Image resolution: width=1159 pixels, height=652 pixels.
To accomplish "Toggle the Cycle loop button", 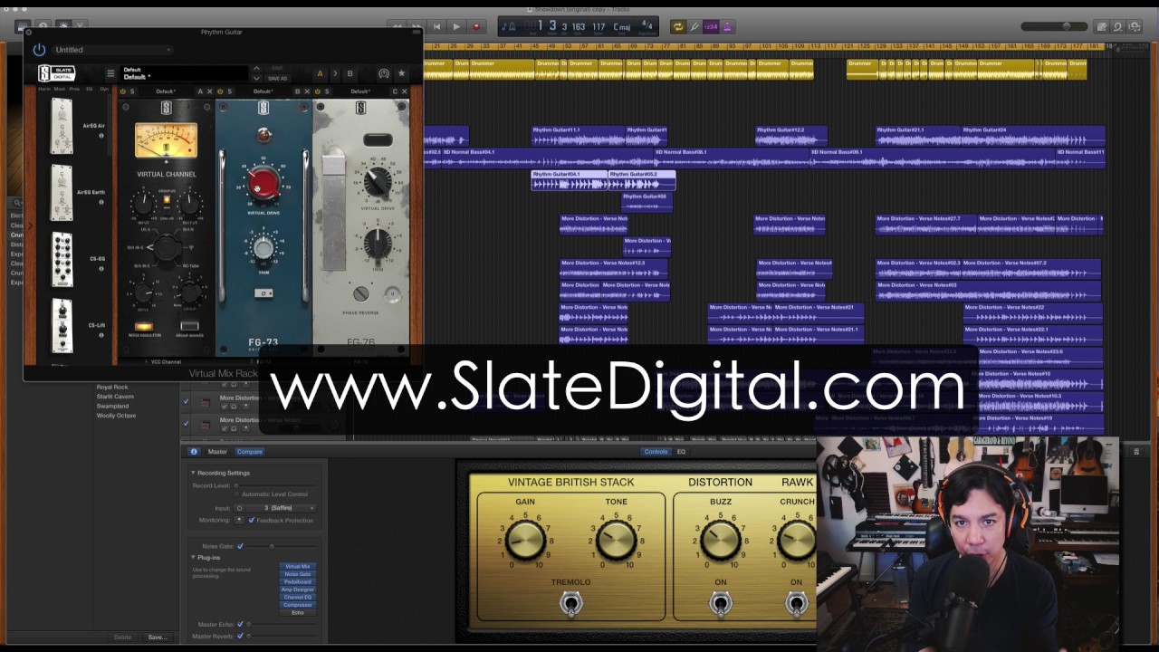I will 677,27.
